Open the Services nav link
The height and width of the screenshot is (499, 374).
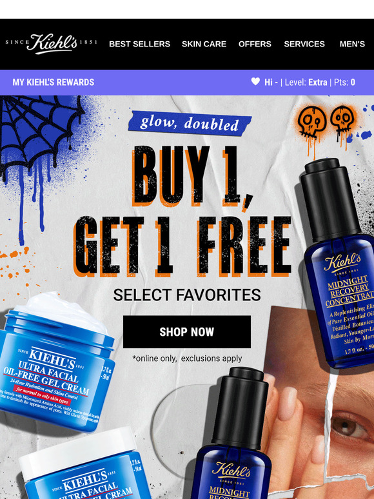(304, 44)
